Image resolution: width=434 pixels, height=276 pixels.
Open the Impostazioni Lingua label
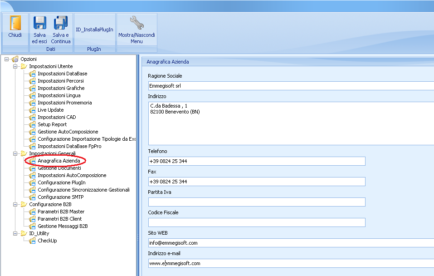(x=59, y=95)
